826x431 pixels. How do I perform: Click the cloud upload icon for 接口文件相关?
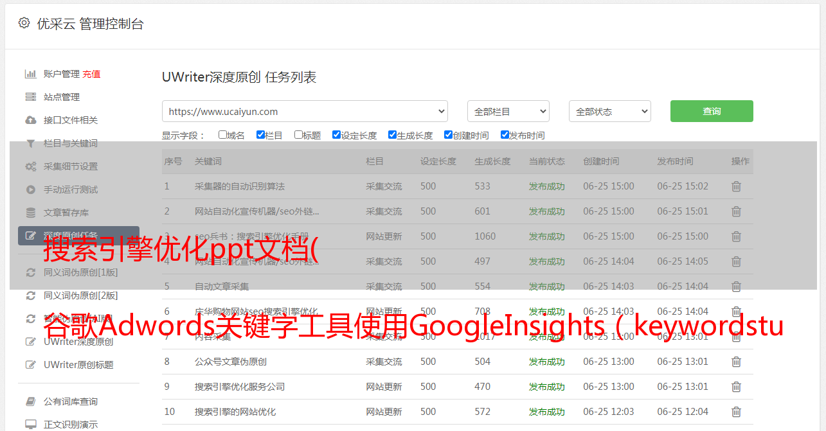(x=30, y=120)
